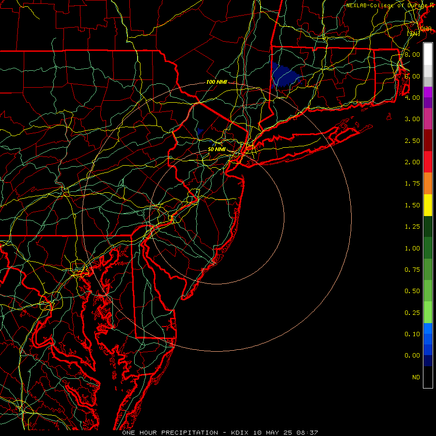Viewport: 436px width, 436px height.
Task: Click the 0.50 scale value
Action: pos(412,291)
